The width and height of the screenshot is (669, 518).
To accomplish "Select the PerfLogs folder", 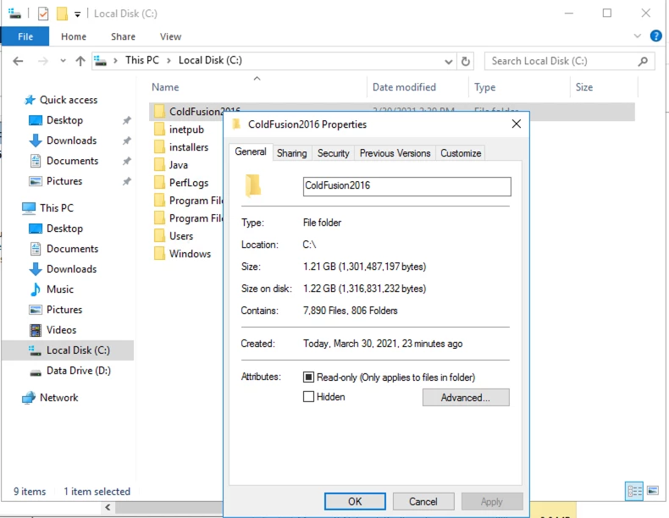I will (189, 183).
